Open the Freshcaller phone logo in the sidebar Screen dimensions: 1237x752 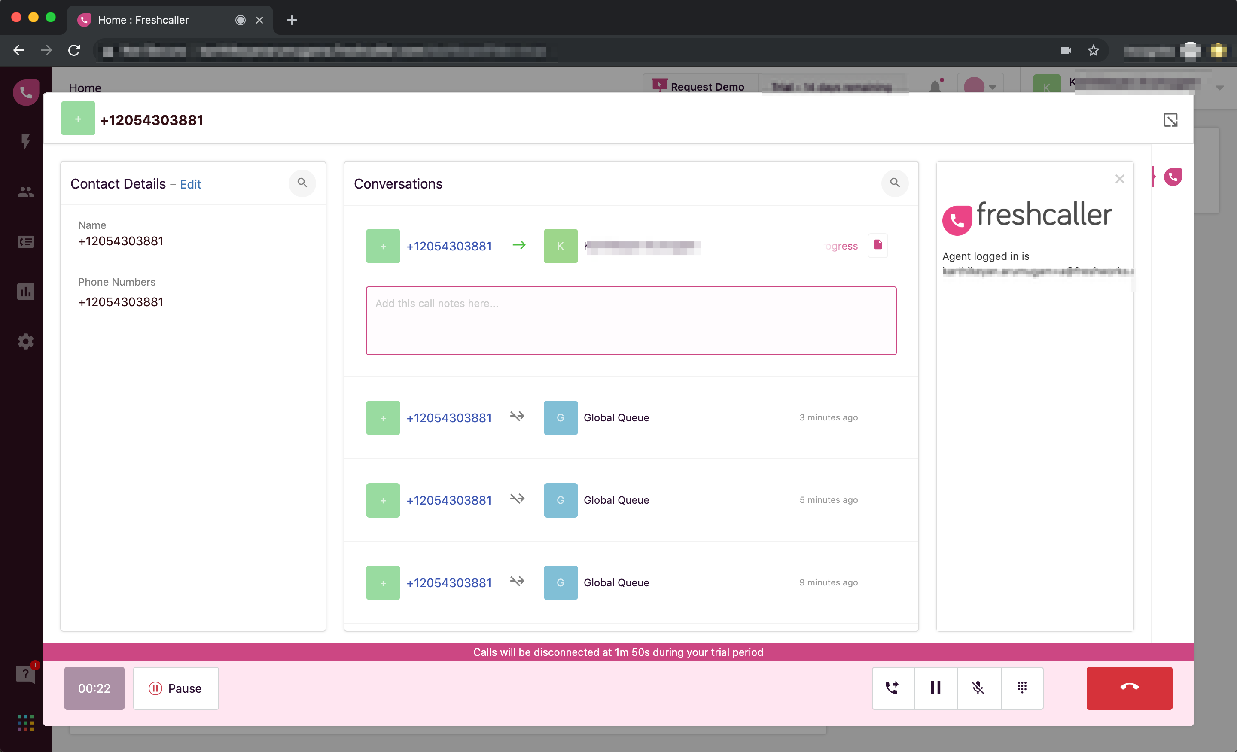pyautogui.click(x=26, y=92)
